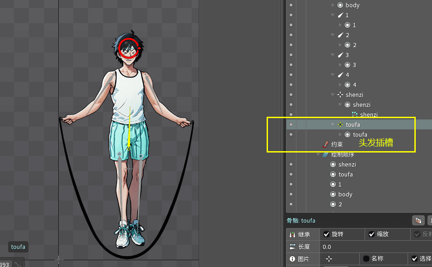Click the draw order (绘制顺序) stack icon
Screen dimensions: 432x267
(x=325, y=154)
